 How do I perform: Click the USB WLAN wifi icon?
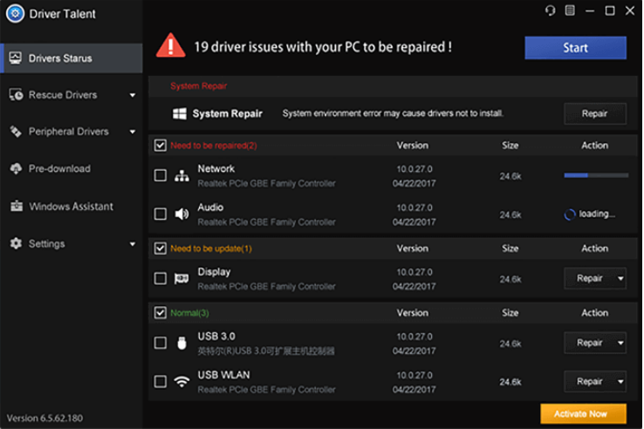[182, 381]
